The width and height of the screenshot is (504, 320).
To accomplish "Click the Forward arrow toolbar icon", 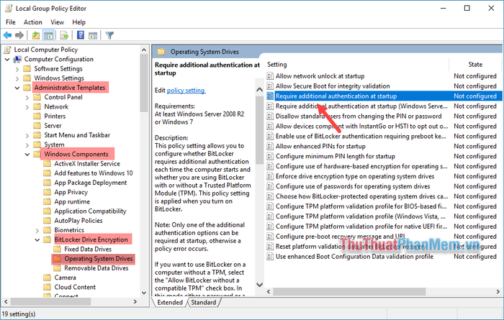I will 19,35.
